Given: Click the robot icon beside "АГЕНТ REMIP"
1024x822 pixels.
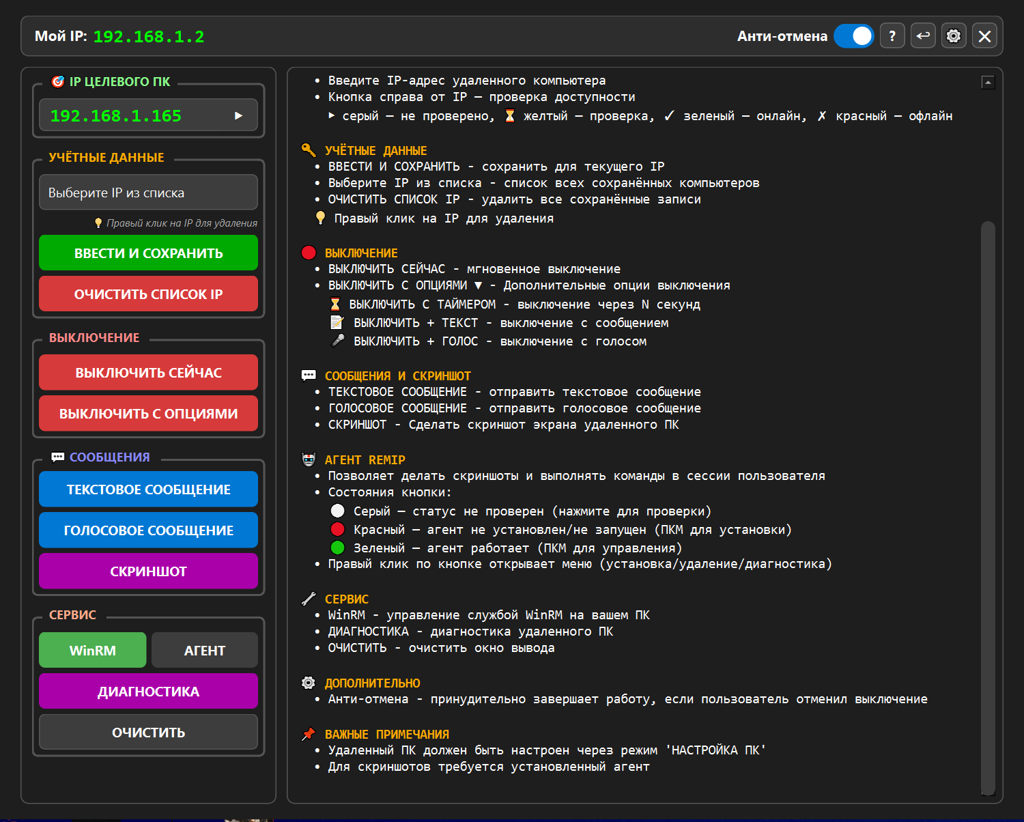Looking at the screenshot, I should coord(309,459).
